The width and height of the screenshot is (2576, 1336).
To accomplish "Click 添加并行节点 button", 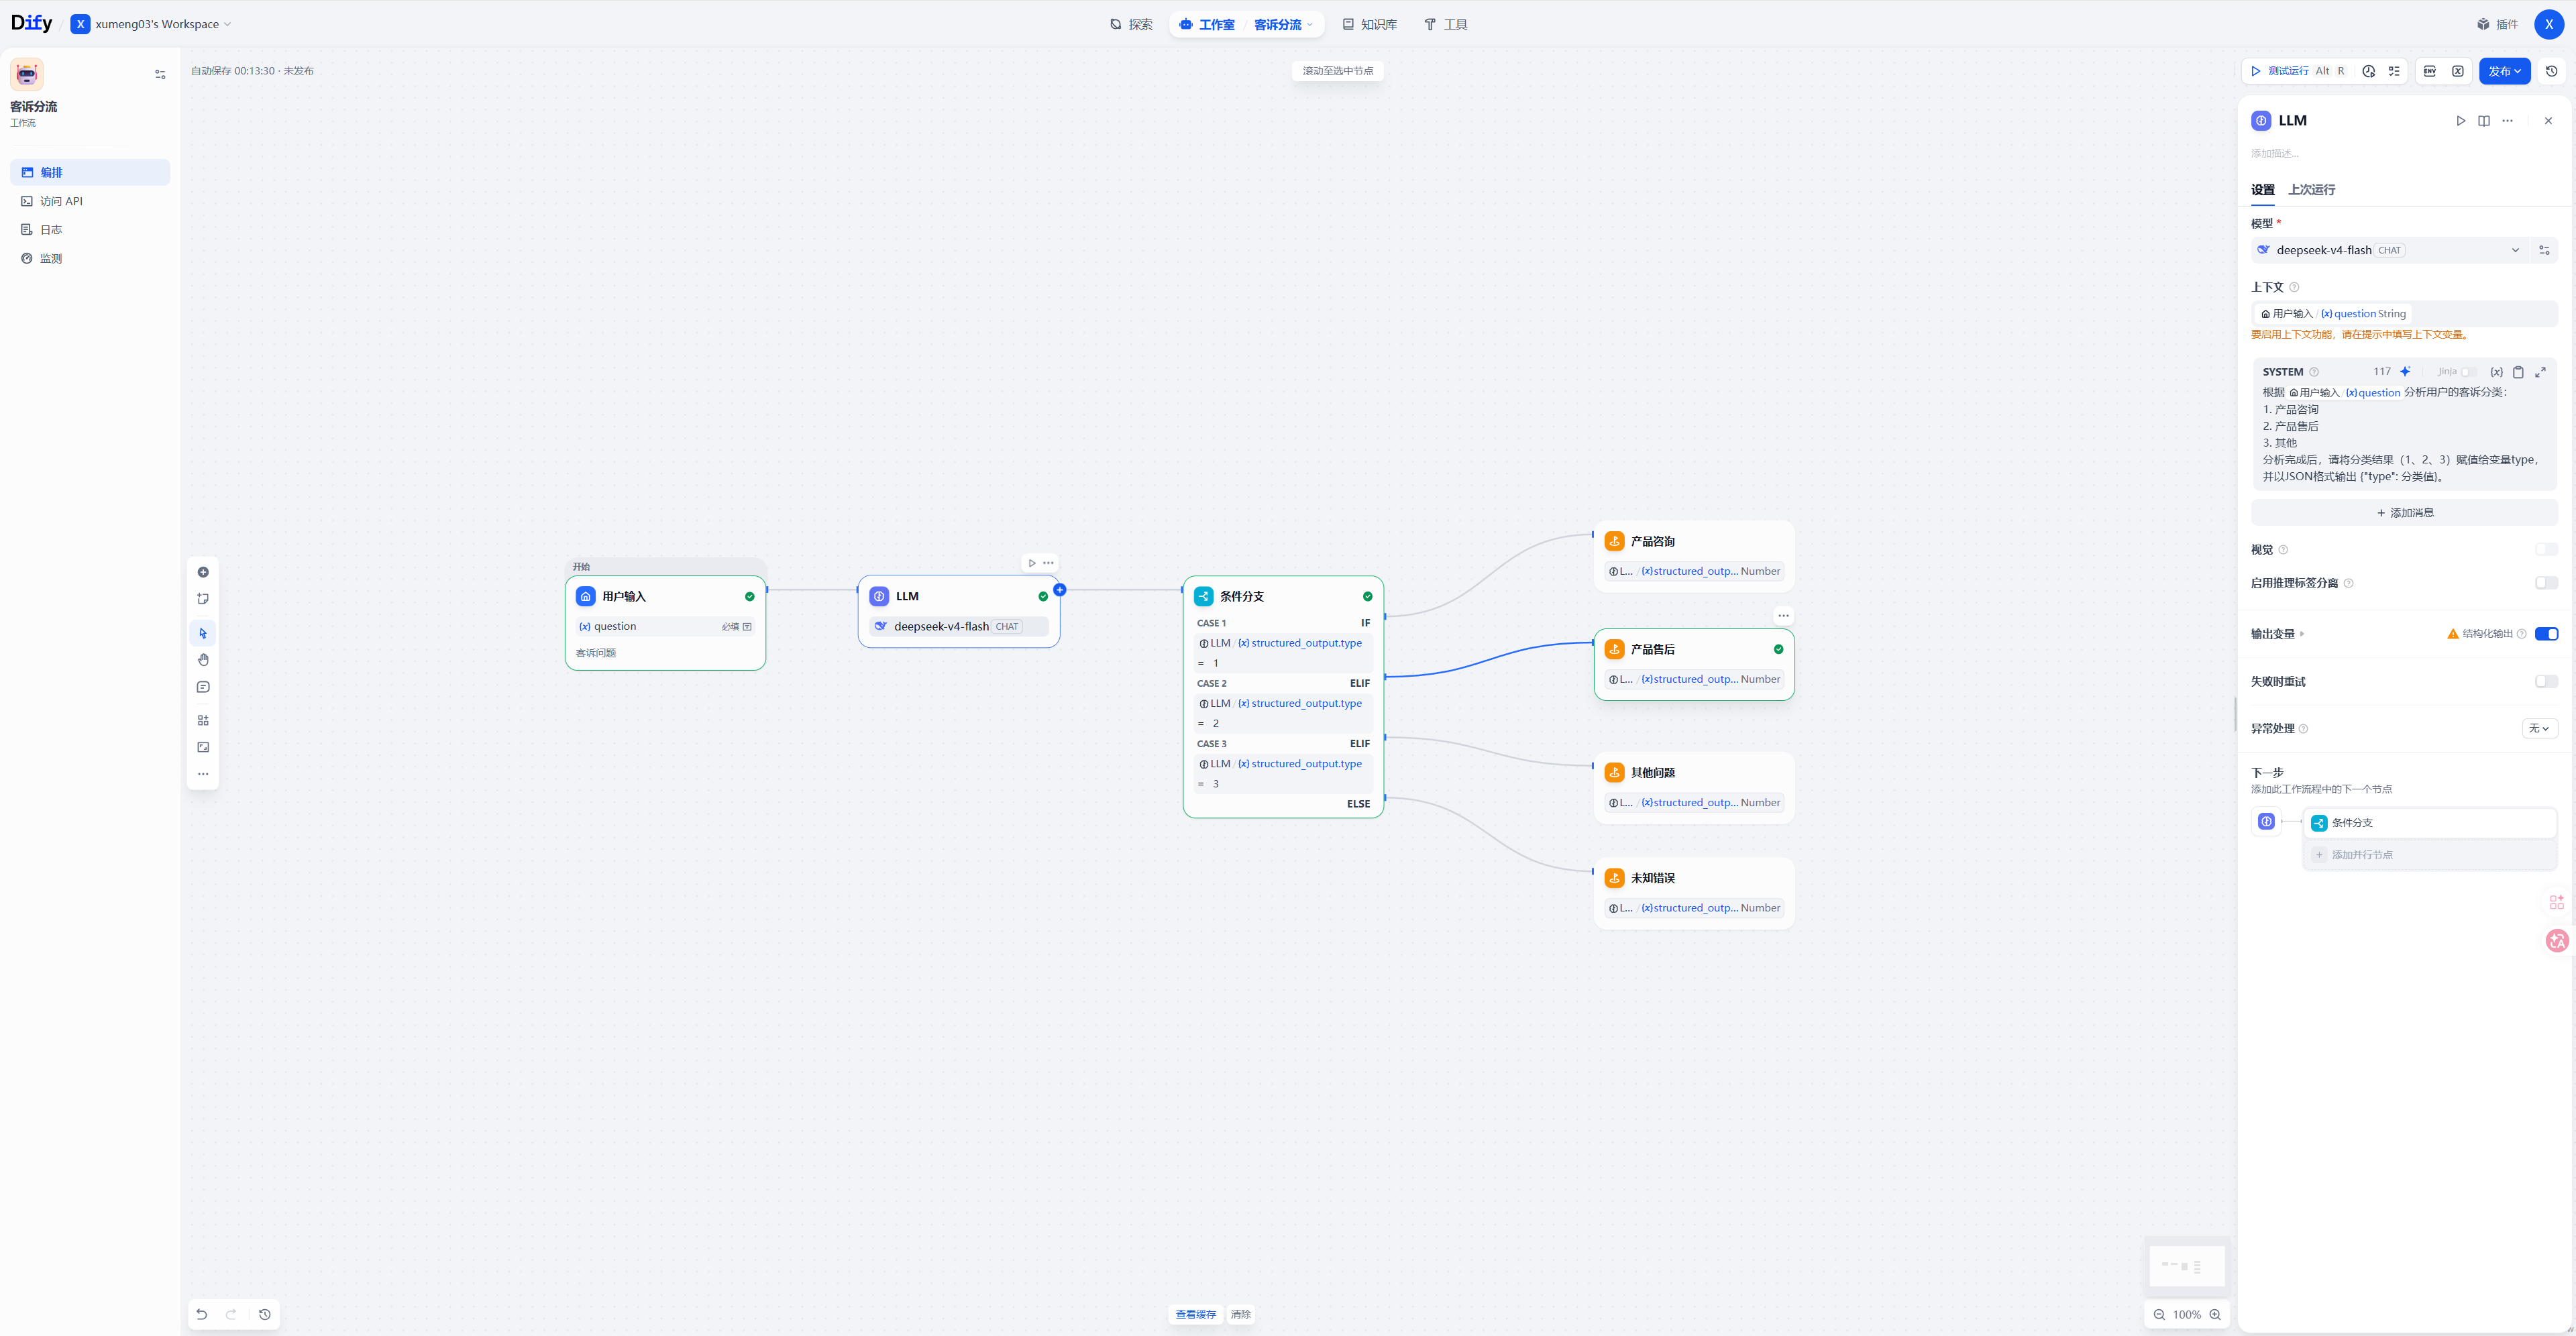I will (2430, 855).
